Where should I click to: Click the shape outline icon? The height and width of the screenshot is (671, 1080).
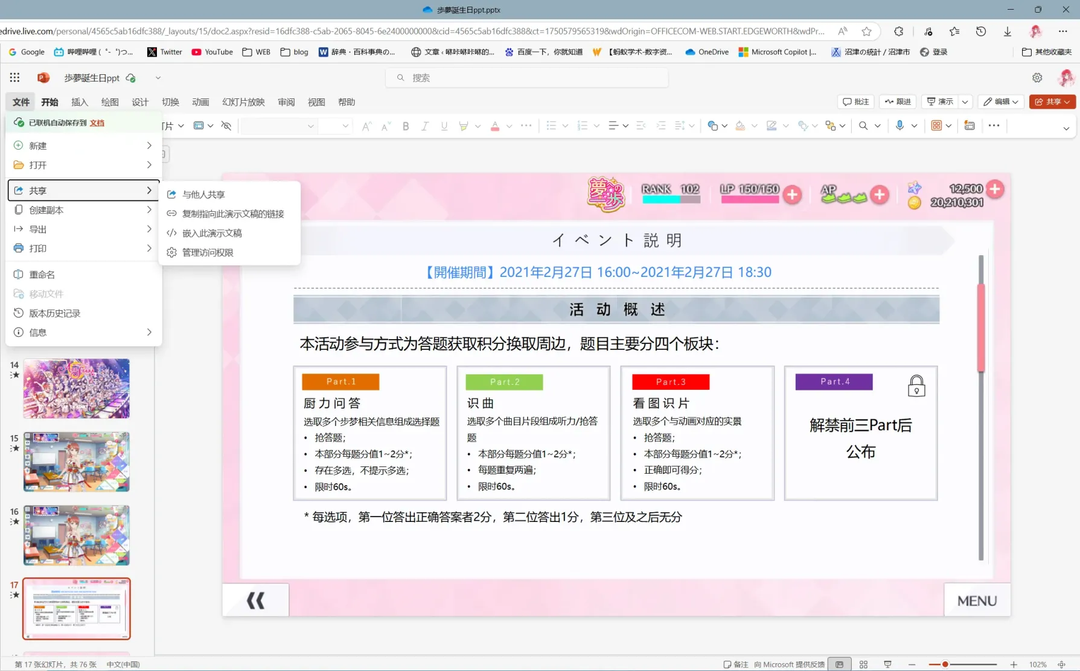coord(772,126)
